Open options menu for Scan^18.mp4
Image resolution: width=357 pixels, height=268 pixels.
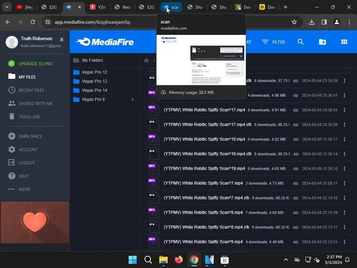point(344,139)
